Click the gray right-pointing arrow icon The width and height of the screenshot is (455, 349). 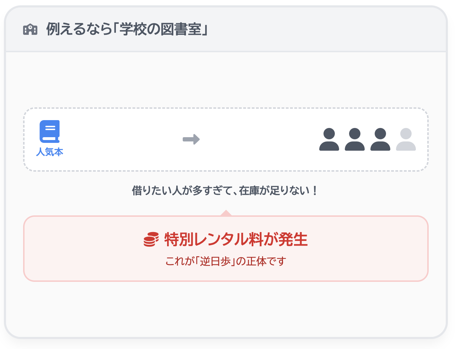tap(191, 139)
